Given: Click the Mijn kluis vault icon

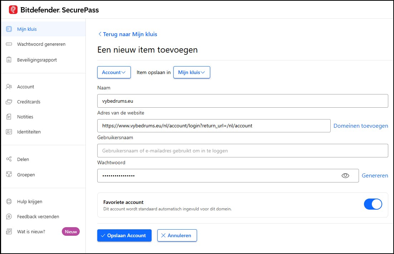Looking at the screenshot, I should (9, 29).
